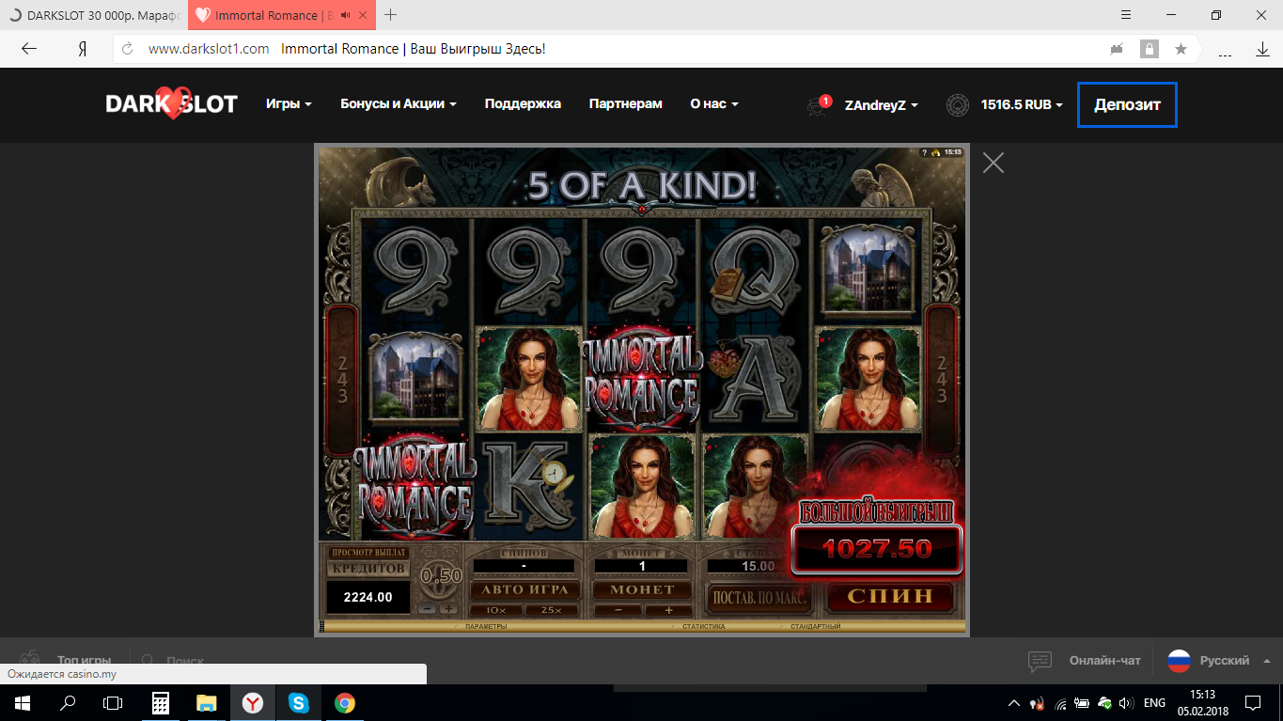Close the Immortal Romance game overlay
Image resolution: width=1283 pixels, height=721 pixels.
(x=994, y=163)
